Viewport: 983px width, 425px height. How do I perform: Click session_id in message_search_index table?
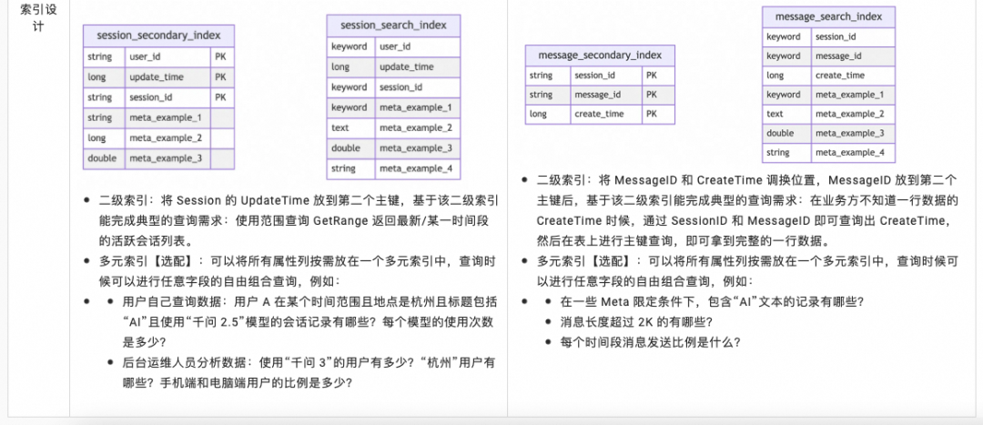(836, 36)
